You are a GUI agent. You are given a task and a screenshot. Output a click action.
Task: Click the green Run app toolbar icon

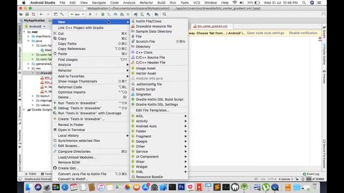[90, 14]
